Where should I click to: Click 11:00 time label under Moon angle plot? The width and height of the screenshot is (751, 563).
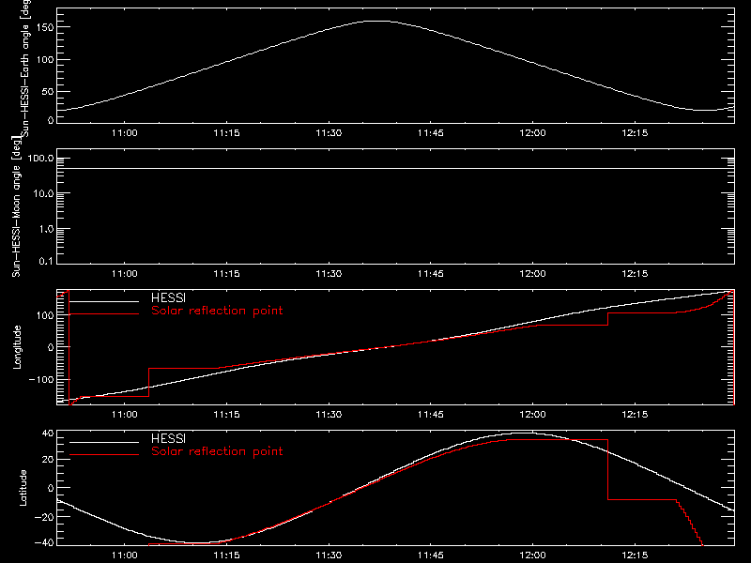tap(125, 274)
